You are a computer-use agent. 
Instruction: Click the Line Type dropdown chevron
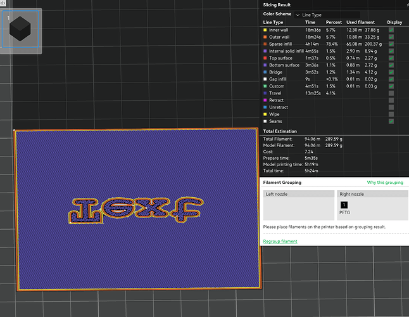(x=298, y=15)
